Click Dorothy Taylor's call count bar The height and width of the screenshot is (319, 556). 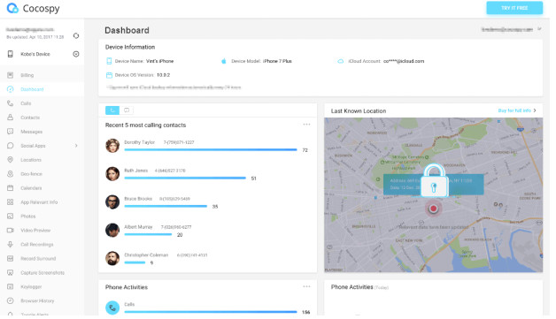click(211, 149)
